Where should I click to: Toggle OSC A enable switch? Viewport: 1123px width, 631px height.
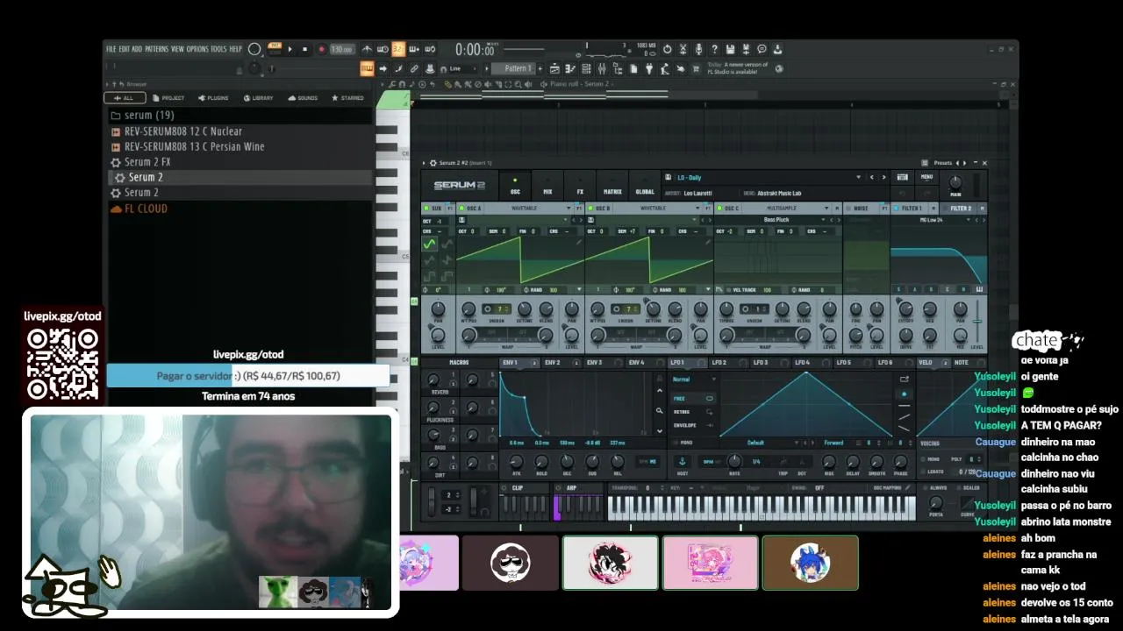461,209
